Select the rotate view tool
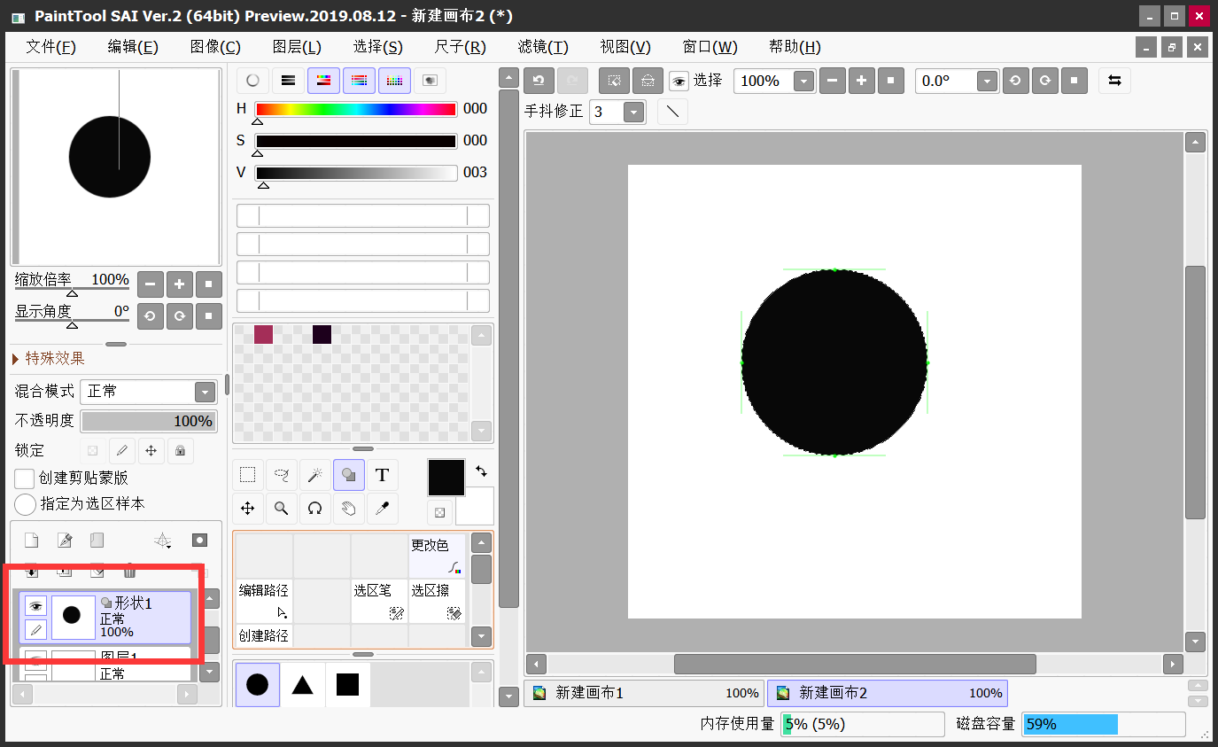The image size is (1218, 747). 315,509
